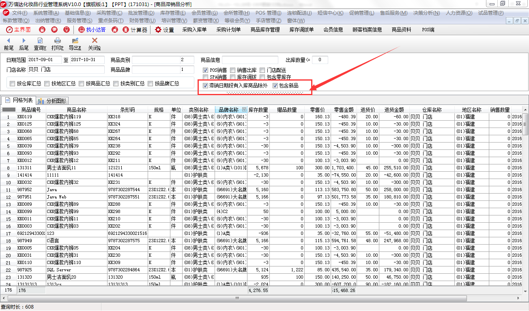Enable the 门店配送 checkbox
This screenshot has width=529, height=311.
pyautogui.click(x=263, y=70)
